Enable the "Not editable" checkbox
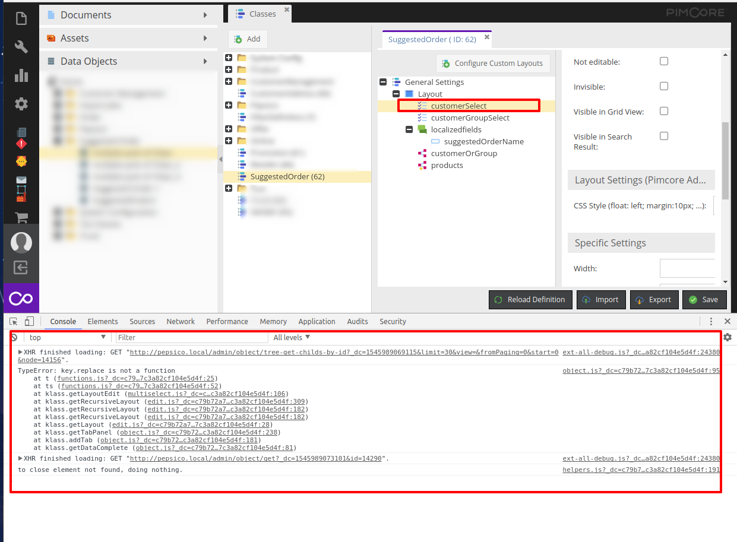Screen dimensions: 737x542 click(x=663, y=61)
